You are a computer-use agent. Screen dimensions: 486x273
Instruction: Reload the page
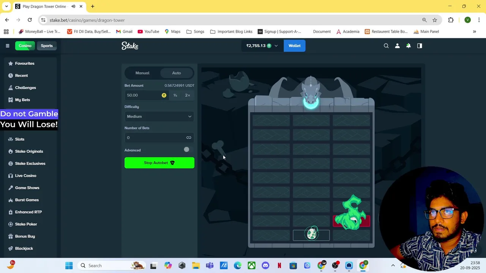point(30,20)
